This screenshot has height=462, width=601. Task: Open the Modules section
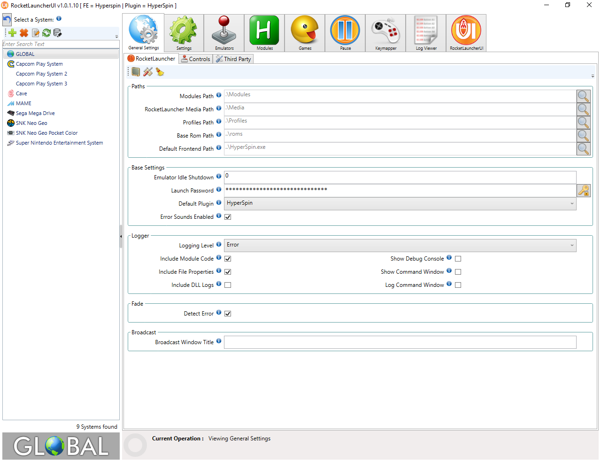pos(264,32)
